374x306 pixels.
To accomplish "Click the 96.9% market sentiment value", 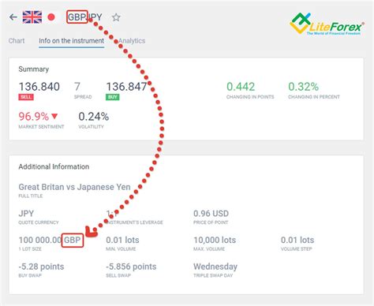I will click(x=34, y=116).
